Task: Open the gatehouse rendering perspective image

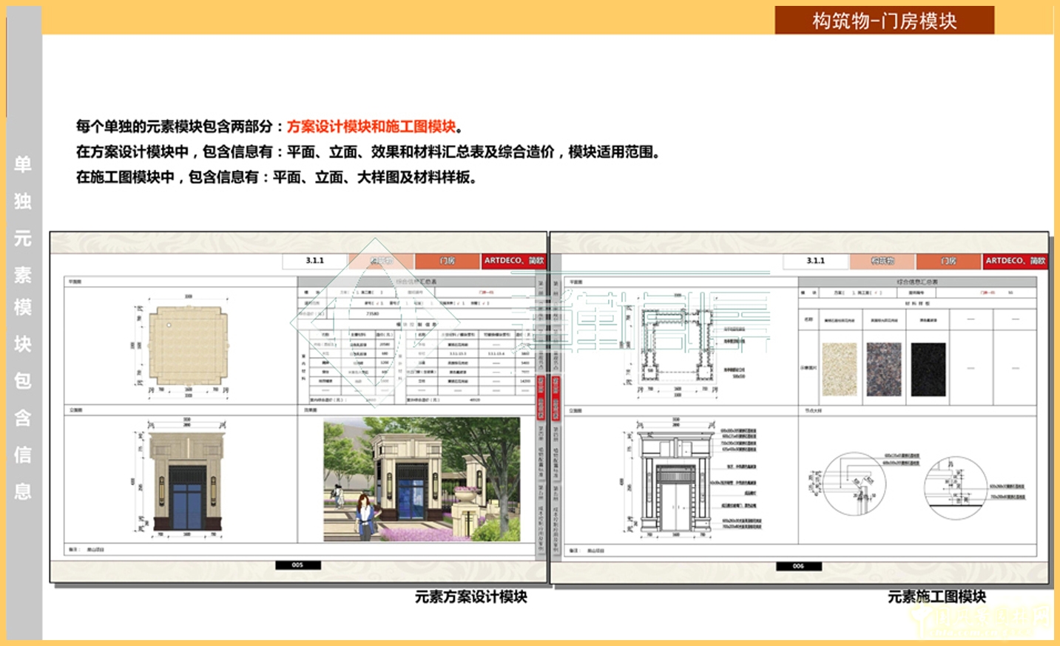Action: click(x=422, y=479)
